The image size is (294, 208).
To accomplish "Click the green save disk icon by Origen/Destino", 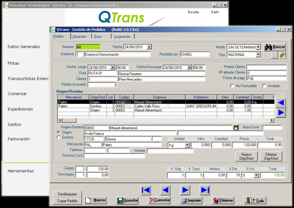I will tap(236, 128).
